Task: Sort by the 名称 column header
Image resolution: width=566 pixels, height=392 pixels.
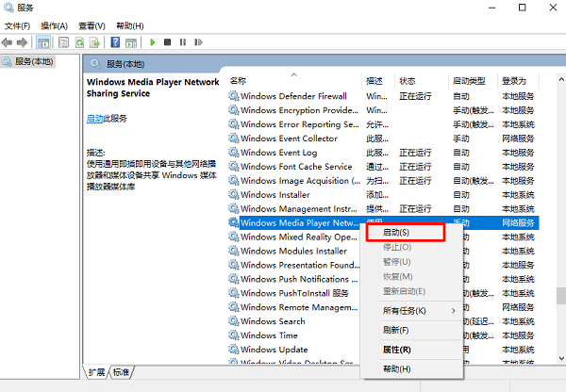Action: [x=294, y=81]
